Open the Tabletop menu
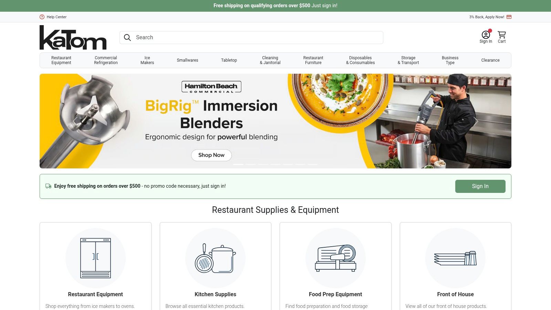 tap(229, 60)
